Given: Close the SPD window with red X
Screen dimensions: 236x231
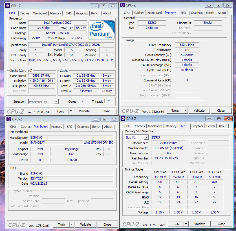Looking at the screenshot, I should pos(228,118).
